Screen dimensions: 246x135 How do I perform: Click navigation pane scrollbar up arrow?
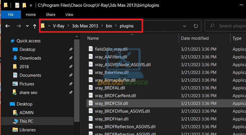click(77, 37)
